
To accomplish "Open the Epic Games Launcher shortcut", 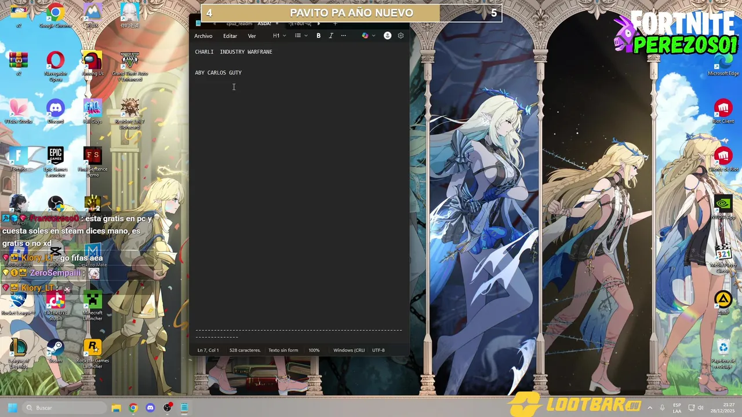I will [56, 162].
